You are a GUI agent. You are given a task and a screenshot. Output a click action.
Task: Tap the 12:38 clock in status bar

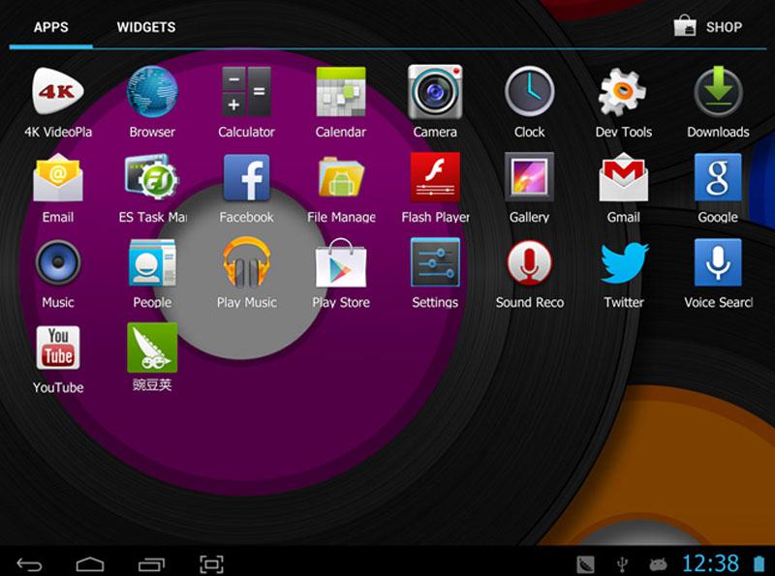click(x=710, y=563)
